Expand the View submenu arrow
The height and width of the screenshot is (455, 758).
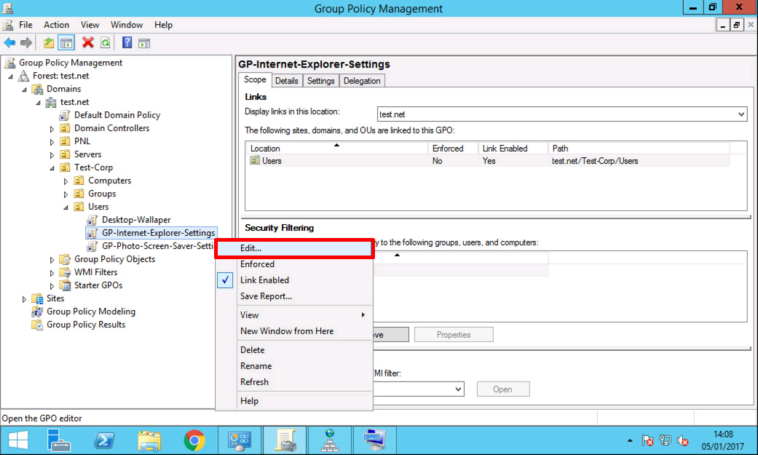(363, 314)
